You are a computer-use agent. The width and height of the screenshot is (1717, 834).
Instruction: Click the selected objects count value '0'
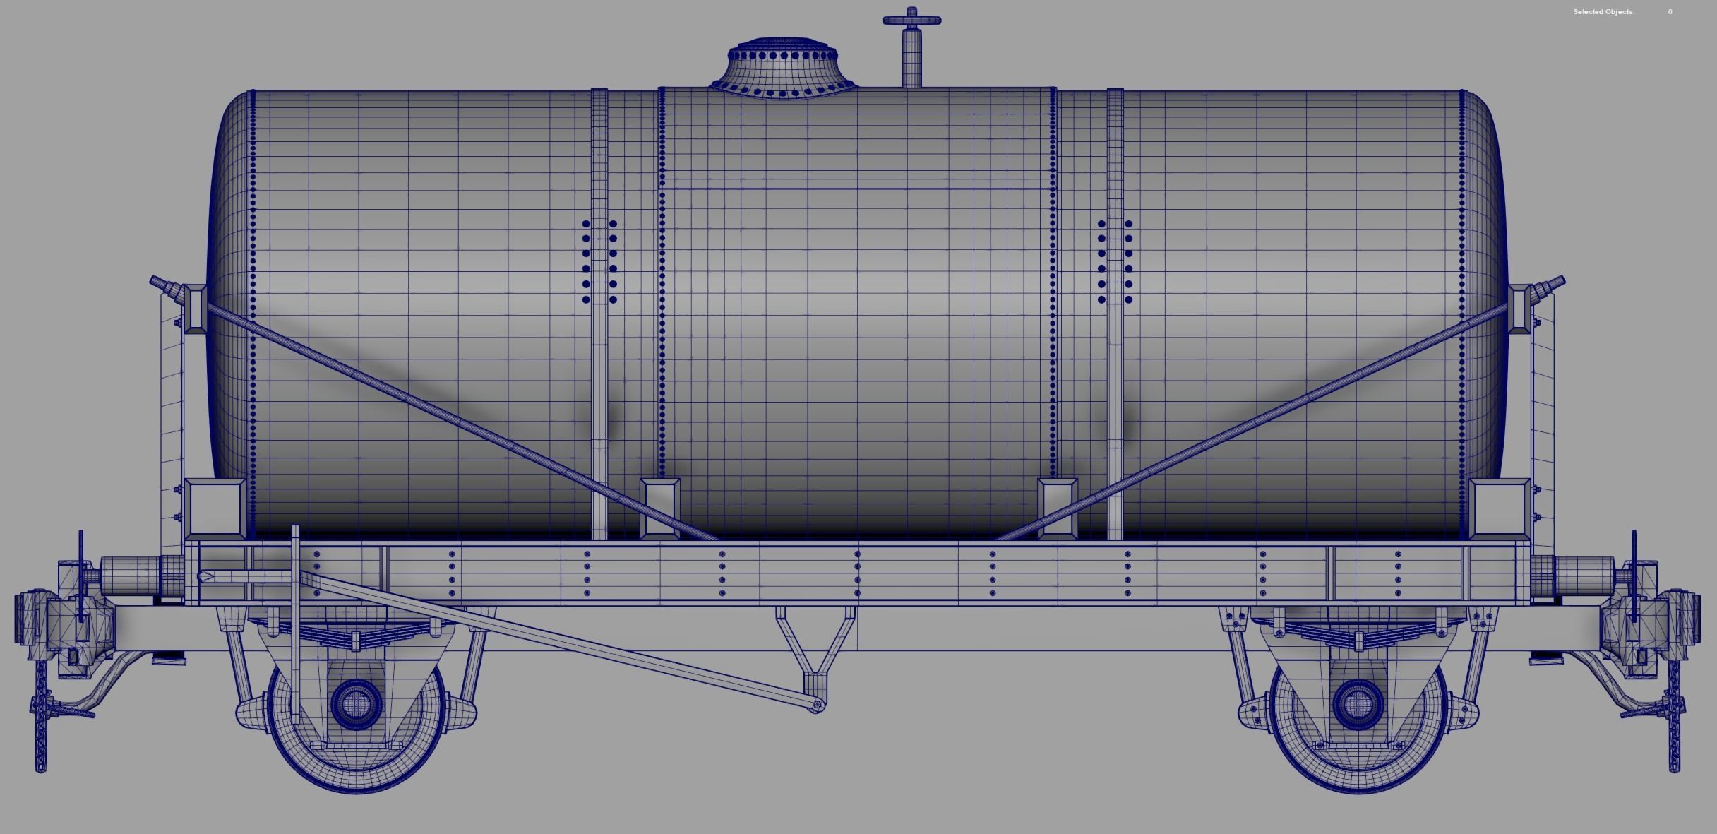(1670, 12)
